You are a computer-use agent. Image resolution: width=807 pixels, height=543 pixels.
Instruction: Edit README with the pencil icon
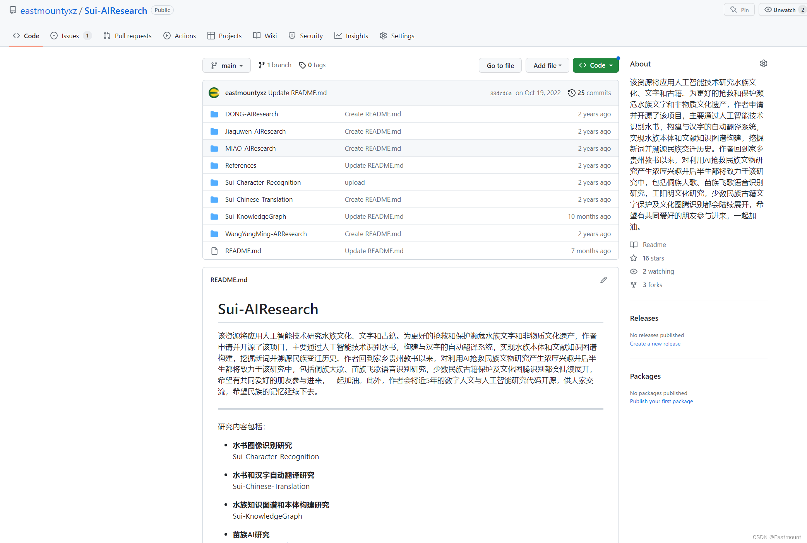(x=603, y=280)
